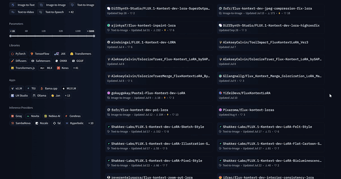The image size is (341, 179).
Task: Click the like heart on fofr ps1-lora card
Action: (x=174, y=115)
